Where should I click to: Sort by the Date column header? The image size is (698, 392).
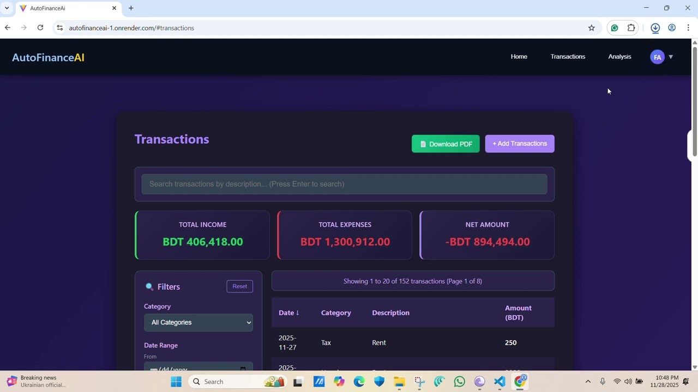(x=288, y=313)
